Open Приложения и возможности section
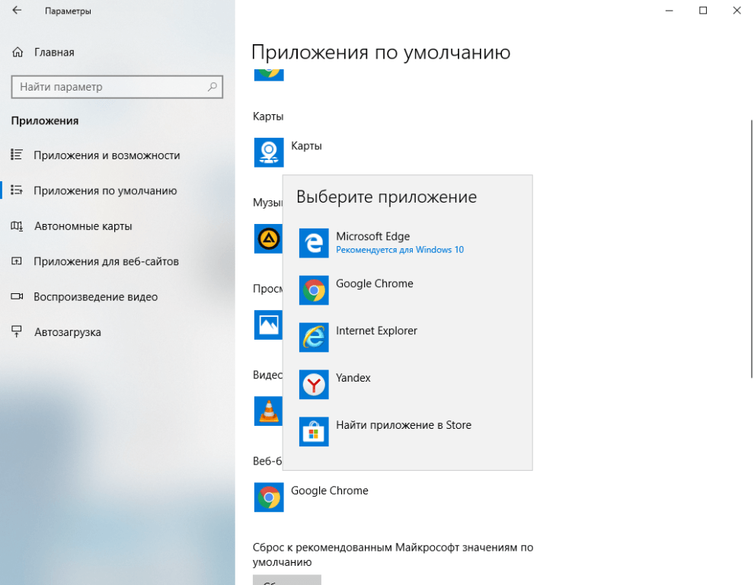754x585 pixels. click(107, 155)
